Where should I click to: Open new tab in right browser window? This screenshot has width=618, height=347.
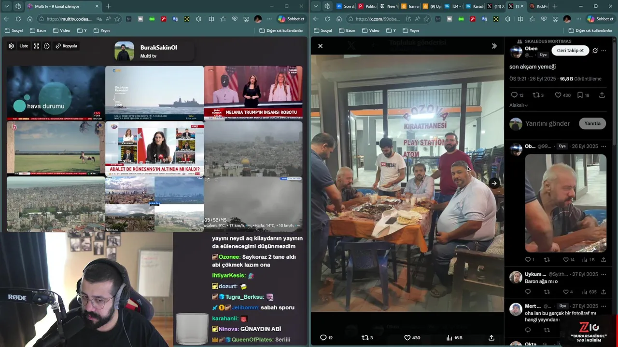click(555, 6)
